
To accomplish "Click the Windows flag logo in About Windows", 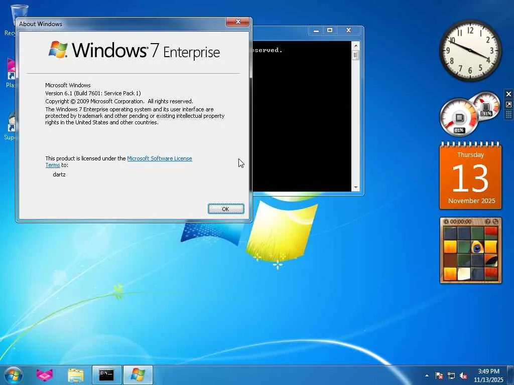I will (x=58, y=50).
